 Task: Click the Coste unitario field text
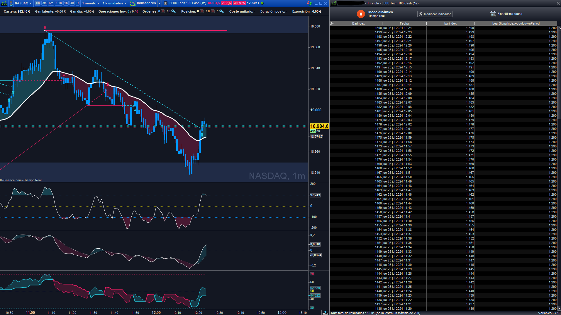242,11
